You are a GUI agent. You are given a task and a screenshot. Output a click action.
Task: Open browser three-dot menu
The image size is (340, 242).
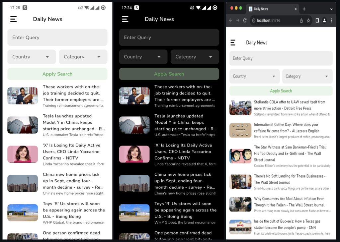coord(331,20)
